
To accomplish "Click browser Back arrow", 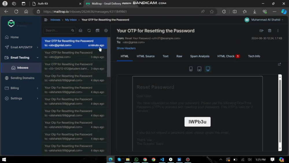I will [x=6, y=12].
